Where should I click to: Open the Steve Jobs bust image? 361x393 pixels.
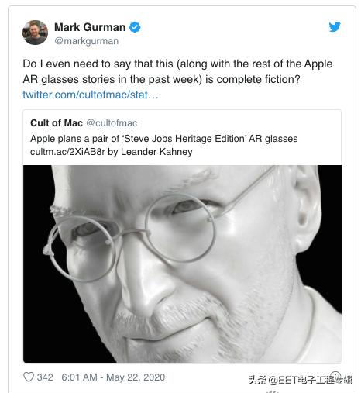tap(182, 264)
